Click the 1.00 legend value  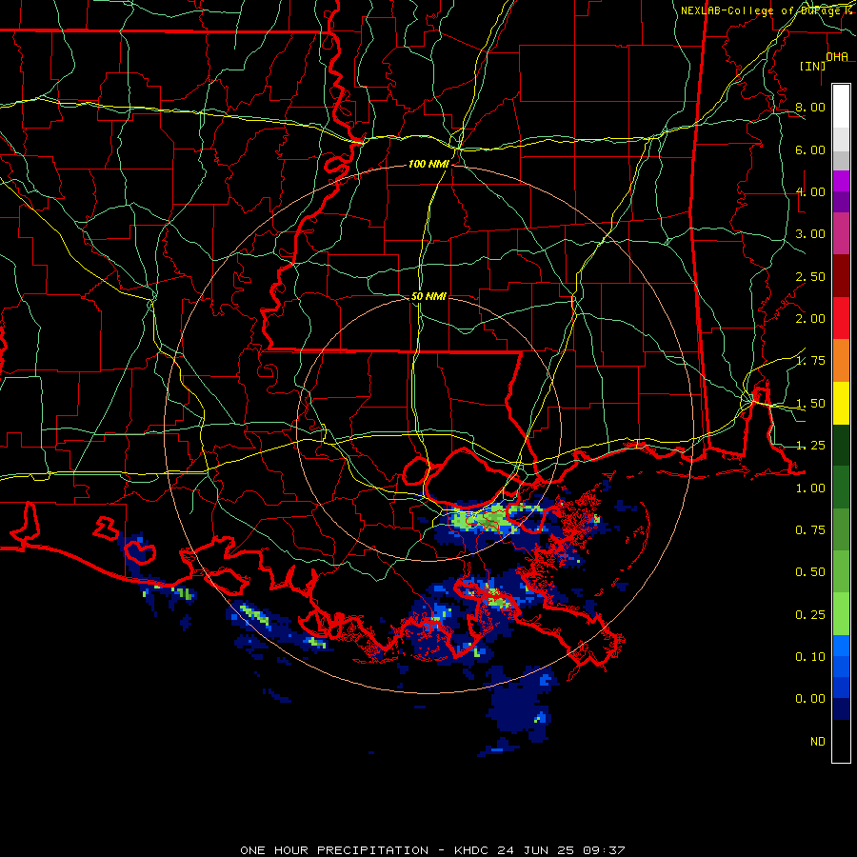(x=810, y=488)
